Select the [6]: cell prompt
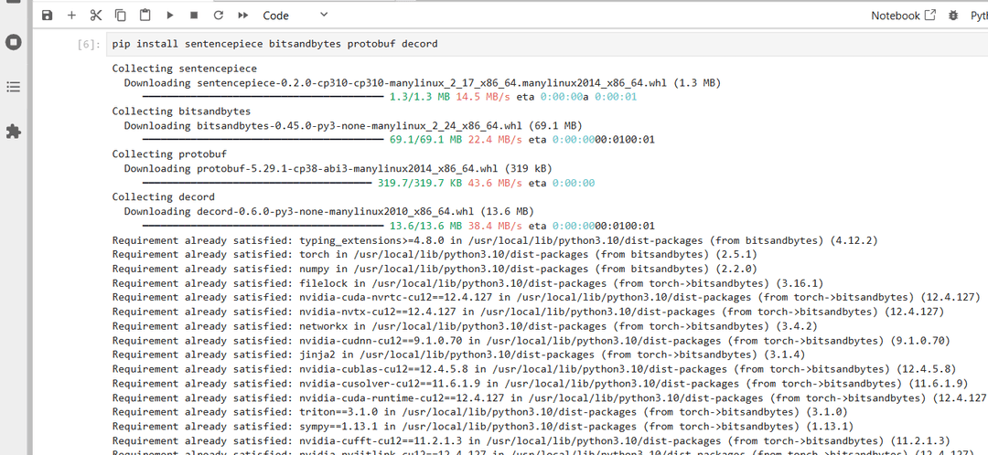This screenshot has height=455, width=988. [x=89, y=44]
